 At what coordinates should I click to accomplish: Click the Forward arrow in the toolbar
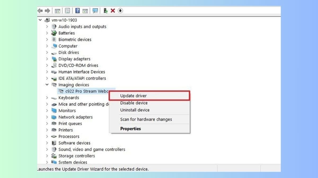[47, 11]
